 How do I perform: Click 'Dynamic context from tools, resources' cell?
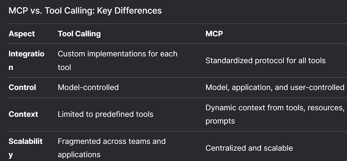[x=275, y=114]
